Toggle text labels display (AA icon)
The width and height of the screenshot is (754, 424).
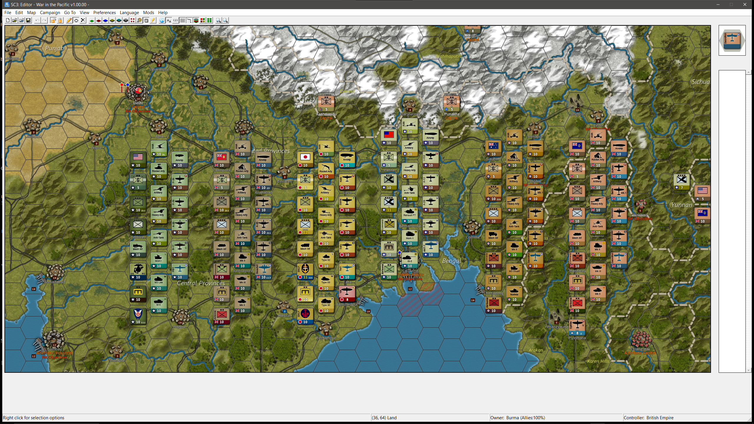[x=169, y=20]
